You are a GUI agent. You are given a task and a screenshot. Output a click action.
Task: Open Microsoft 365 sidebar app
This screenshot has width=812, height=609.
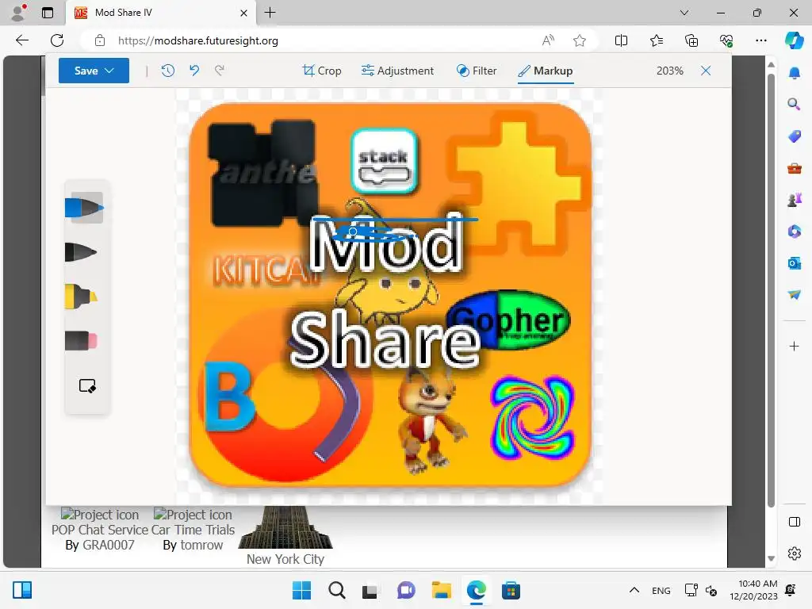click(794, 232)
